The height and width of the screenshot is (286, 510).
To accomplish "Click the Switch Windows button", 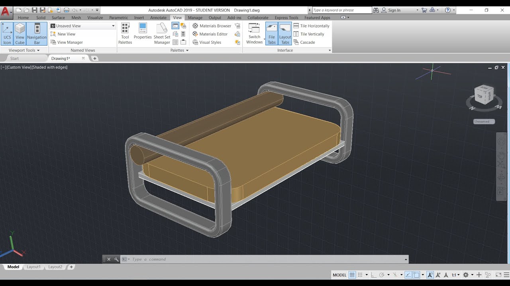I will (x=254, y=33).
